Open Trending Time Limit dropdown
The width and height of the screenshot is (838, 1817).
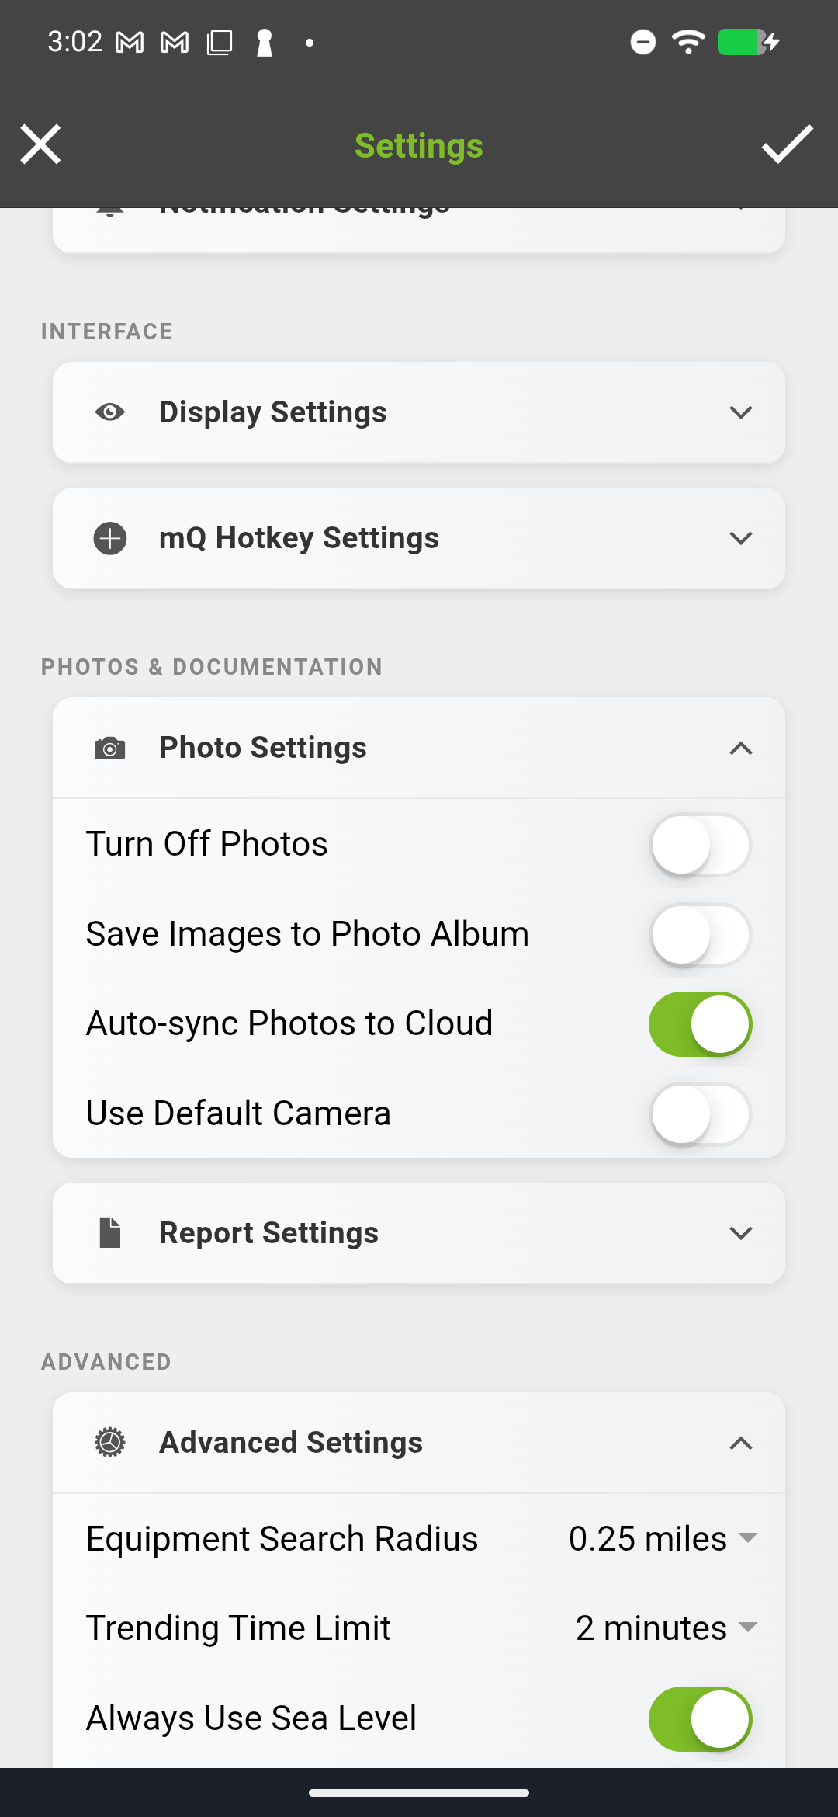[x=667, y=1628]
